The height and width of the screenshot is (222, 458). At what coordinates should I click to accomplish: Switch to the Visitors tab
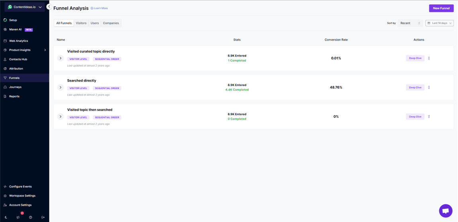[81, 23]
